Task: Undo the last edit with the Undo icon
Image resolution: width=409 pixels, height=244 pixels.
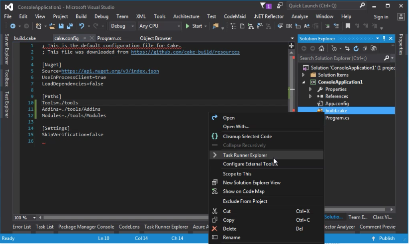Action: 82,26
